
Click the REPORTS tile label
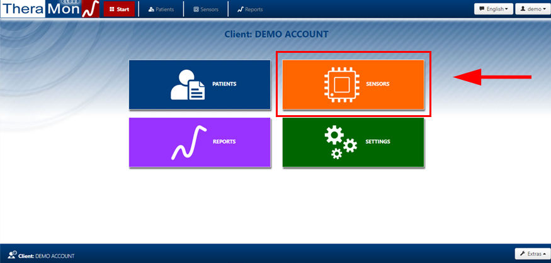[224, 142]
